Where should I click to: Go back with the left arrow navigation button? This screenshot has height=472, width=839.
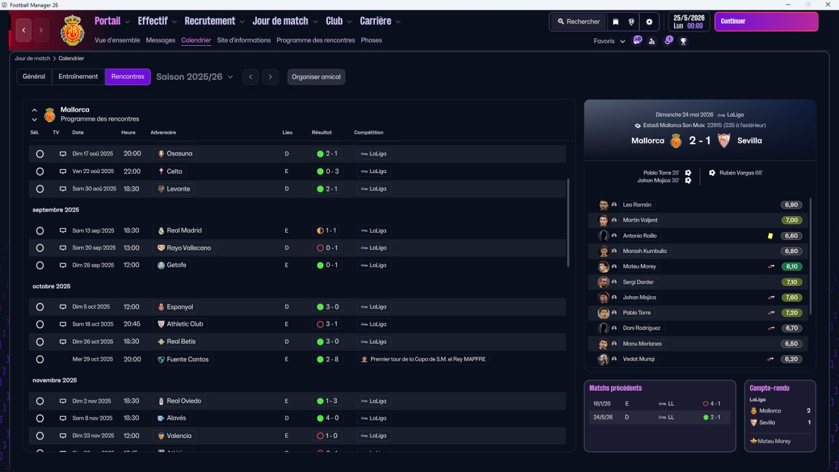[x=24, y=30]
